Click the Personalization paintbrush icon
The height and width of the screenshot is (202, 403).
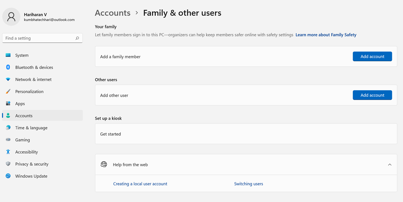8,92
